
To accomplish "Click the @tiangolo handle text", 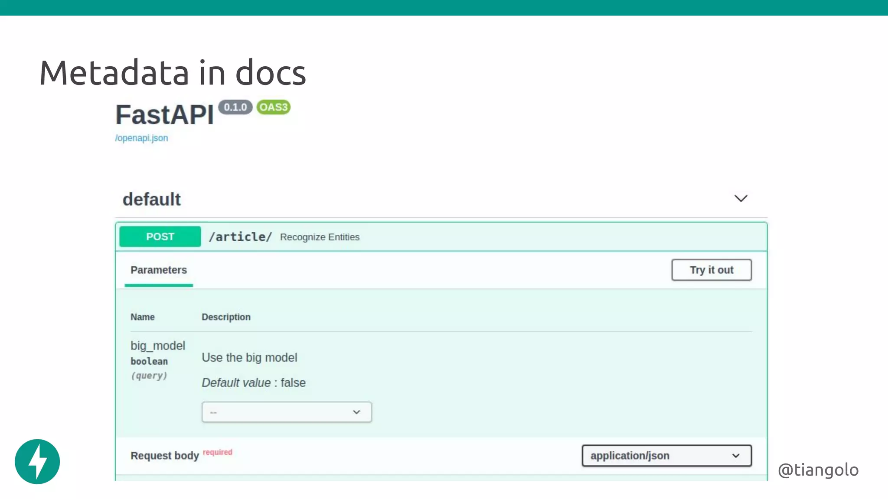I will (x=818, y=470).
